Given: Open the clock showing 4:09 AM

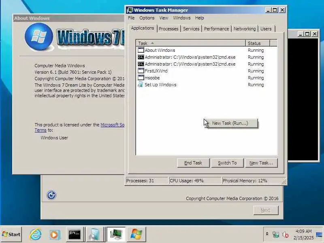Looking at the screenshot, I should [303, 234].
